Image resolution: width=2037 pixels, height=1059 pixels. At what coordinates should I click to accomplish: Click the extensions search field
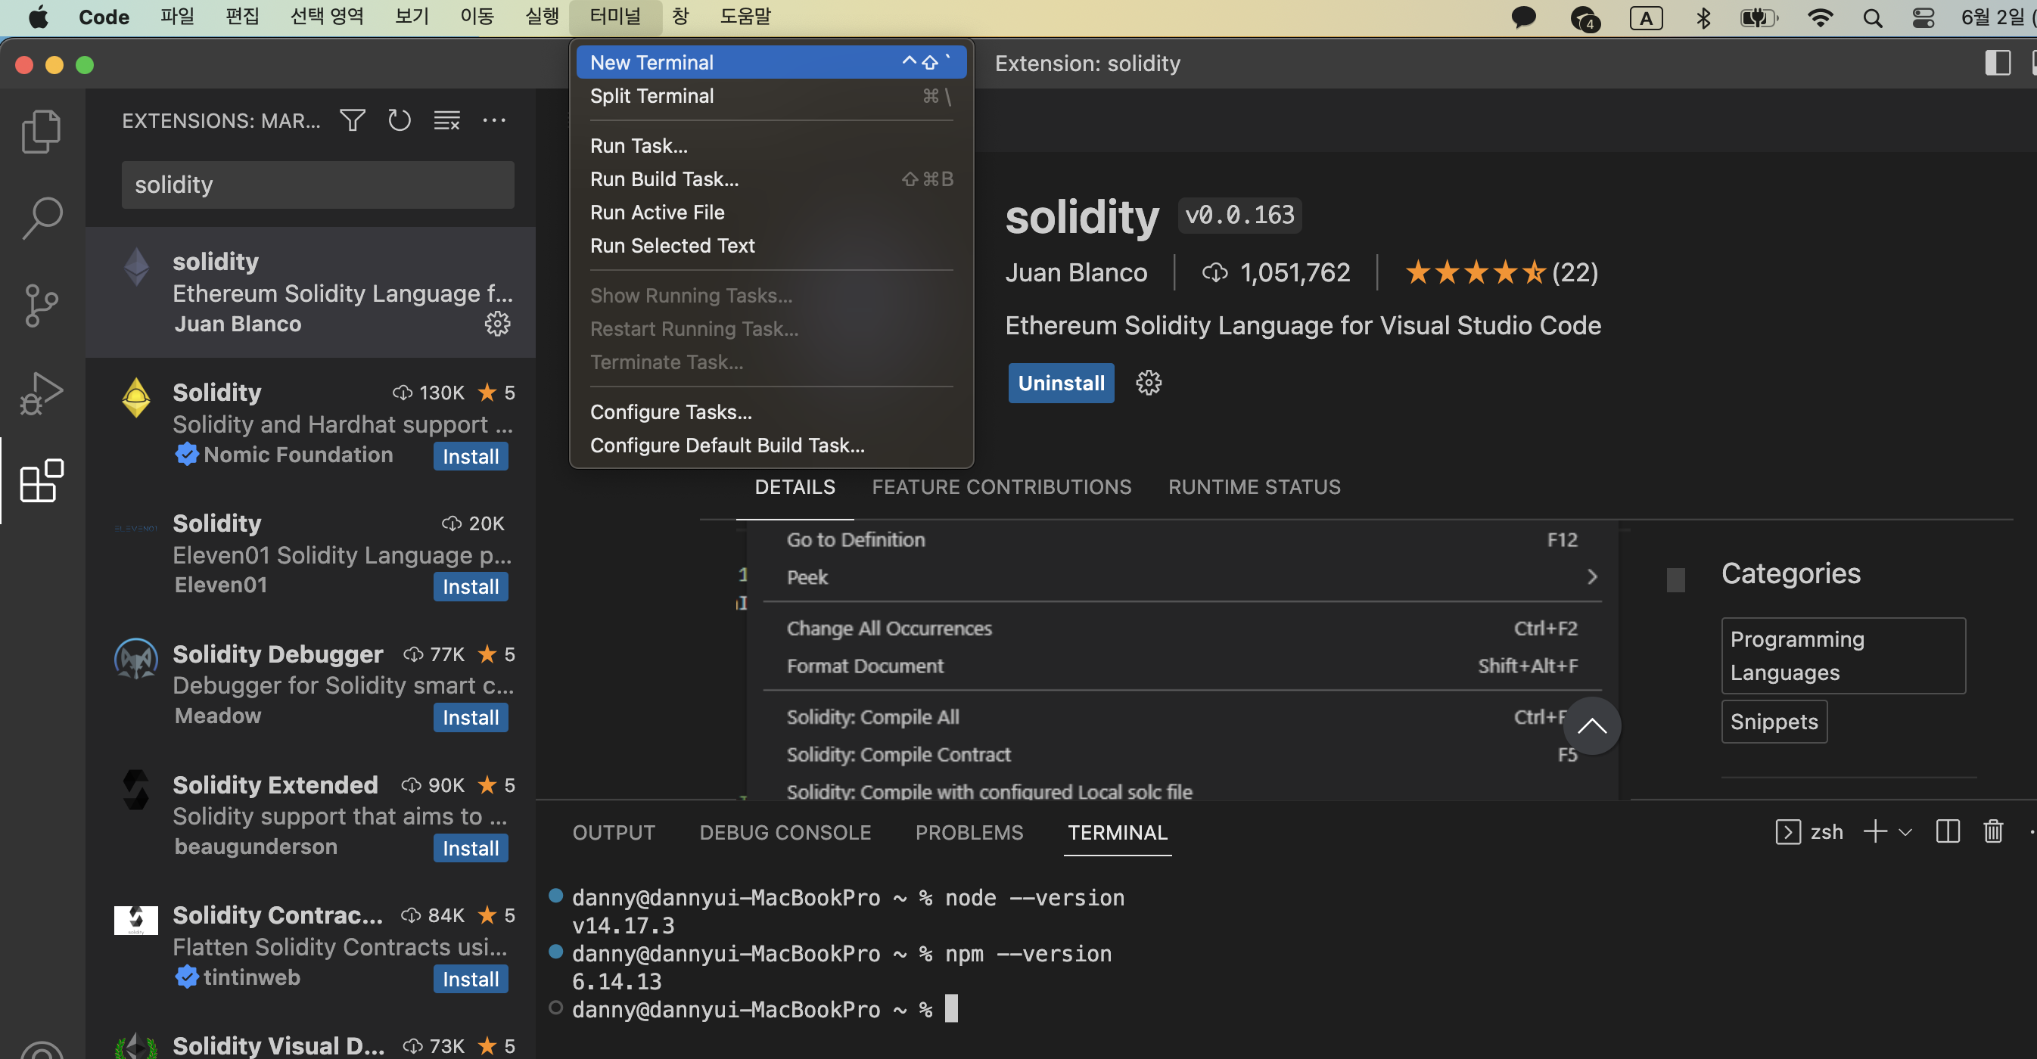pos(317,185)
